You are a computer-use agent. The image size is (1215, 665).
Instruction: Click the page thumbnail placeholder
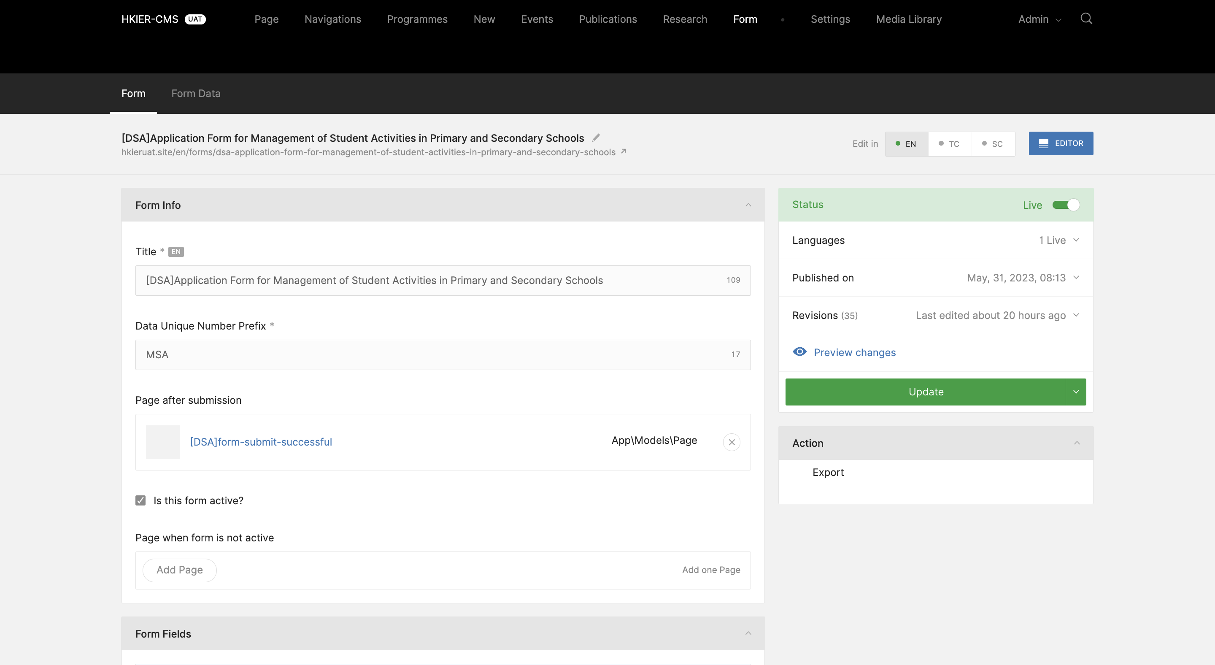click(163, 442)
